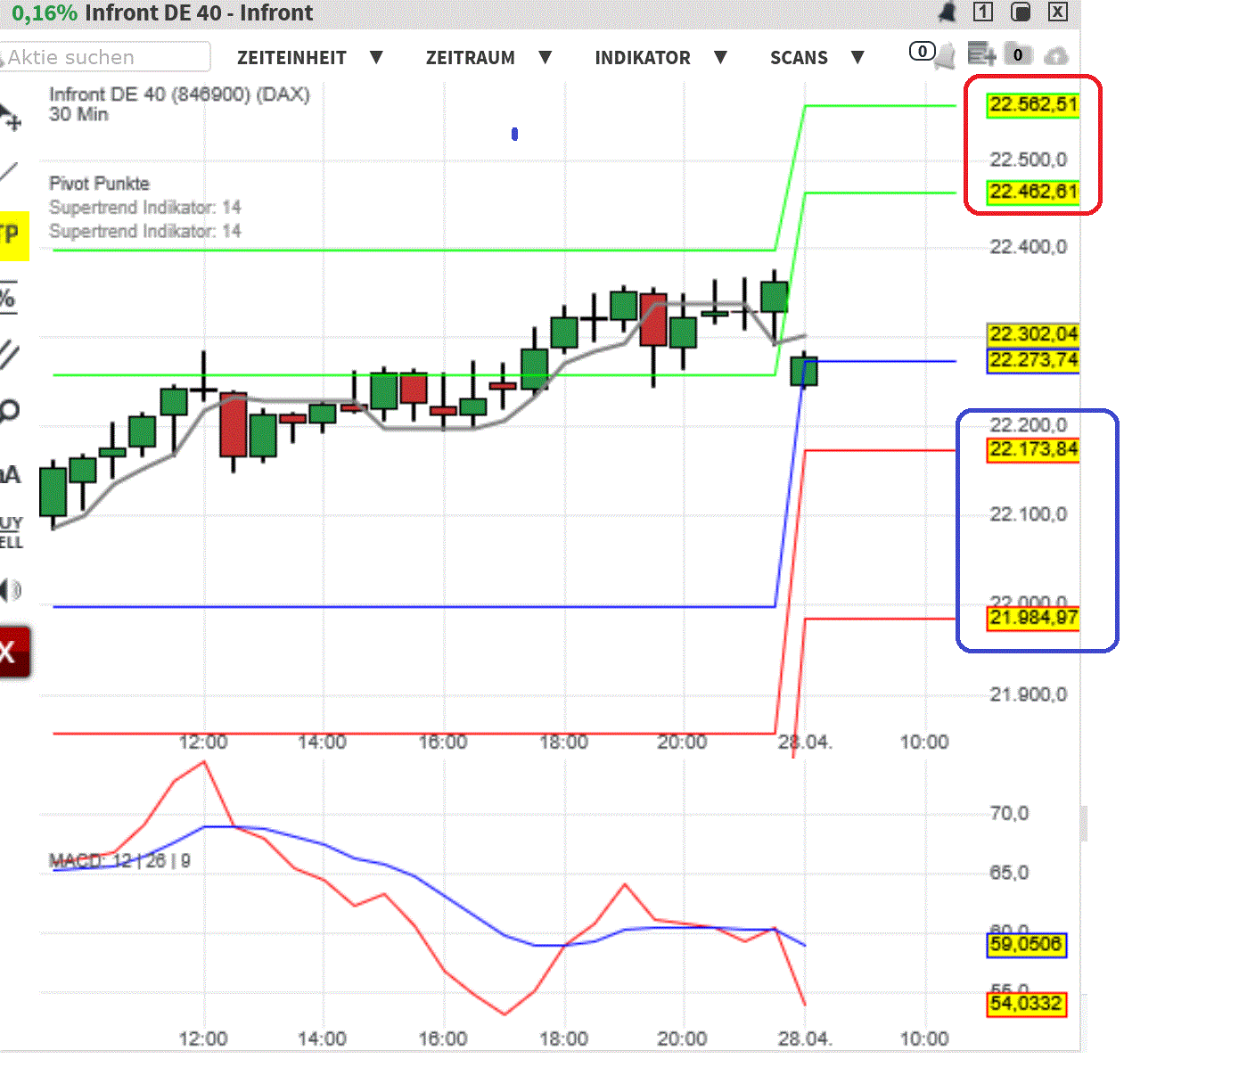Click the red 21.984,97 price label
This screenshot has width=1247, height=1067.
[1033, 619]
